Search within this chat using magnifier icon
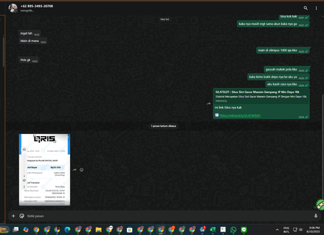Image resolution: width=324 pixels, height=235 pixels. click(x=305, y=8)
